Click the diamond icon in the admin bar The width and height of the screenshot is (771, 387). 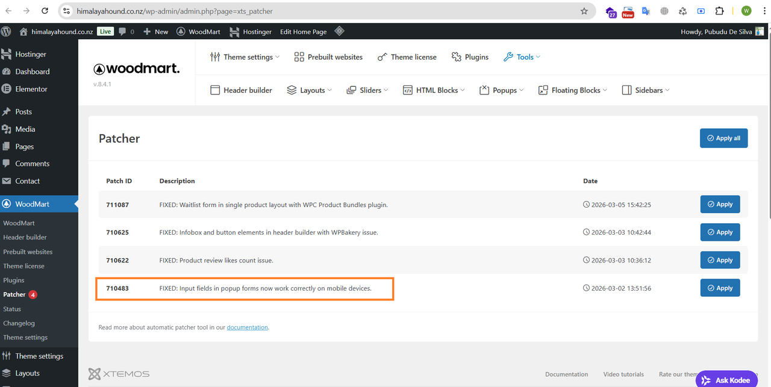click(339, 31)
